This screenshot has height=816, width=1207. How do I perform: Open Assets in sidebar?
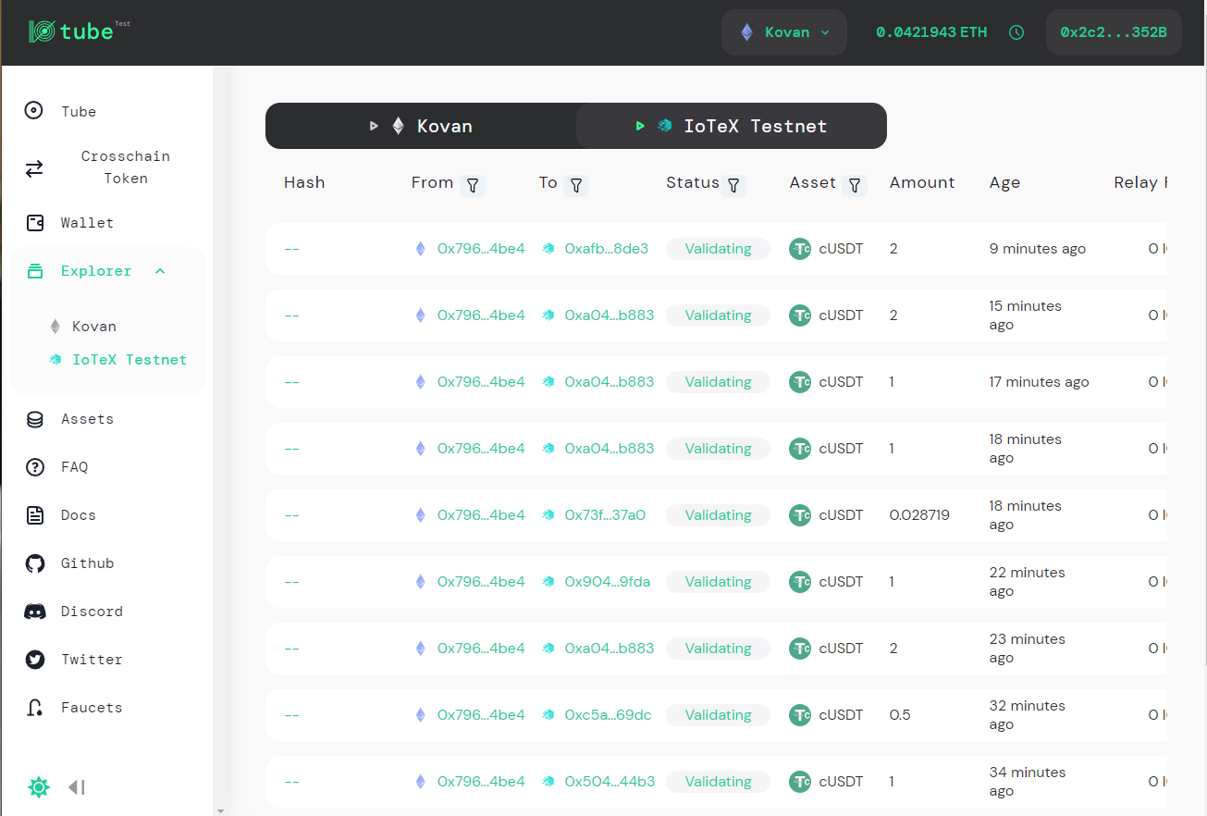click(87, 419)
